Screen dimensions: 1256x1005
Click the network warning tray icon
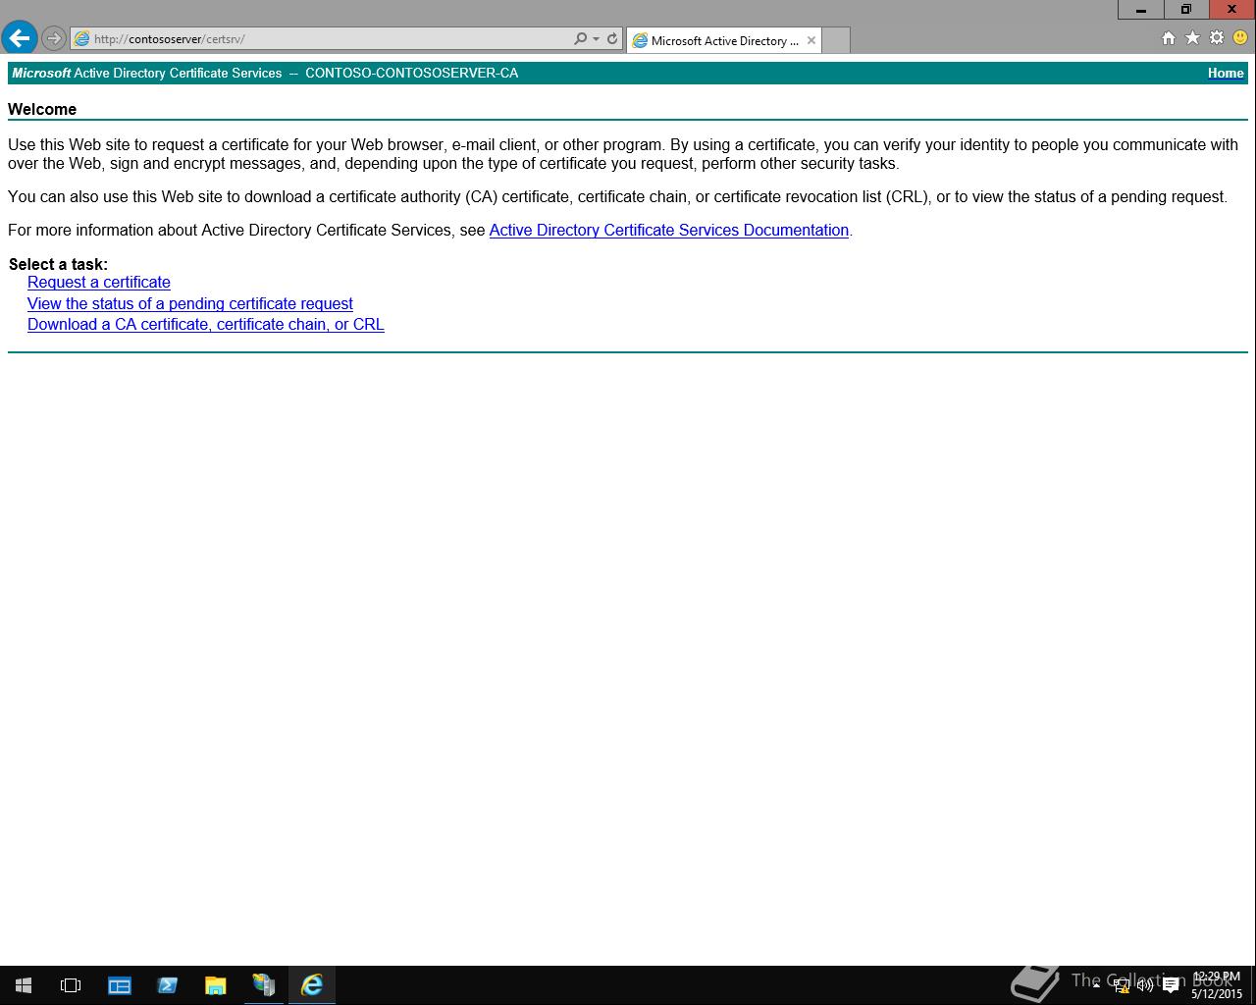(x=1122, y=985)
